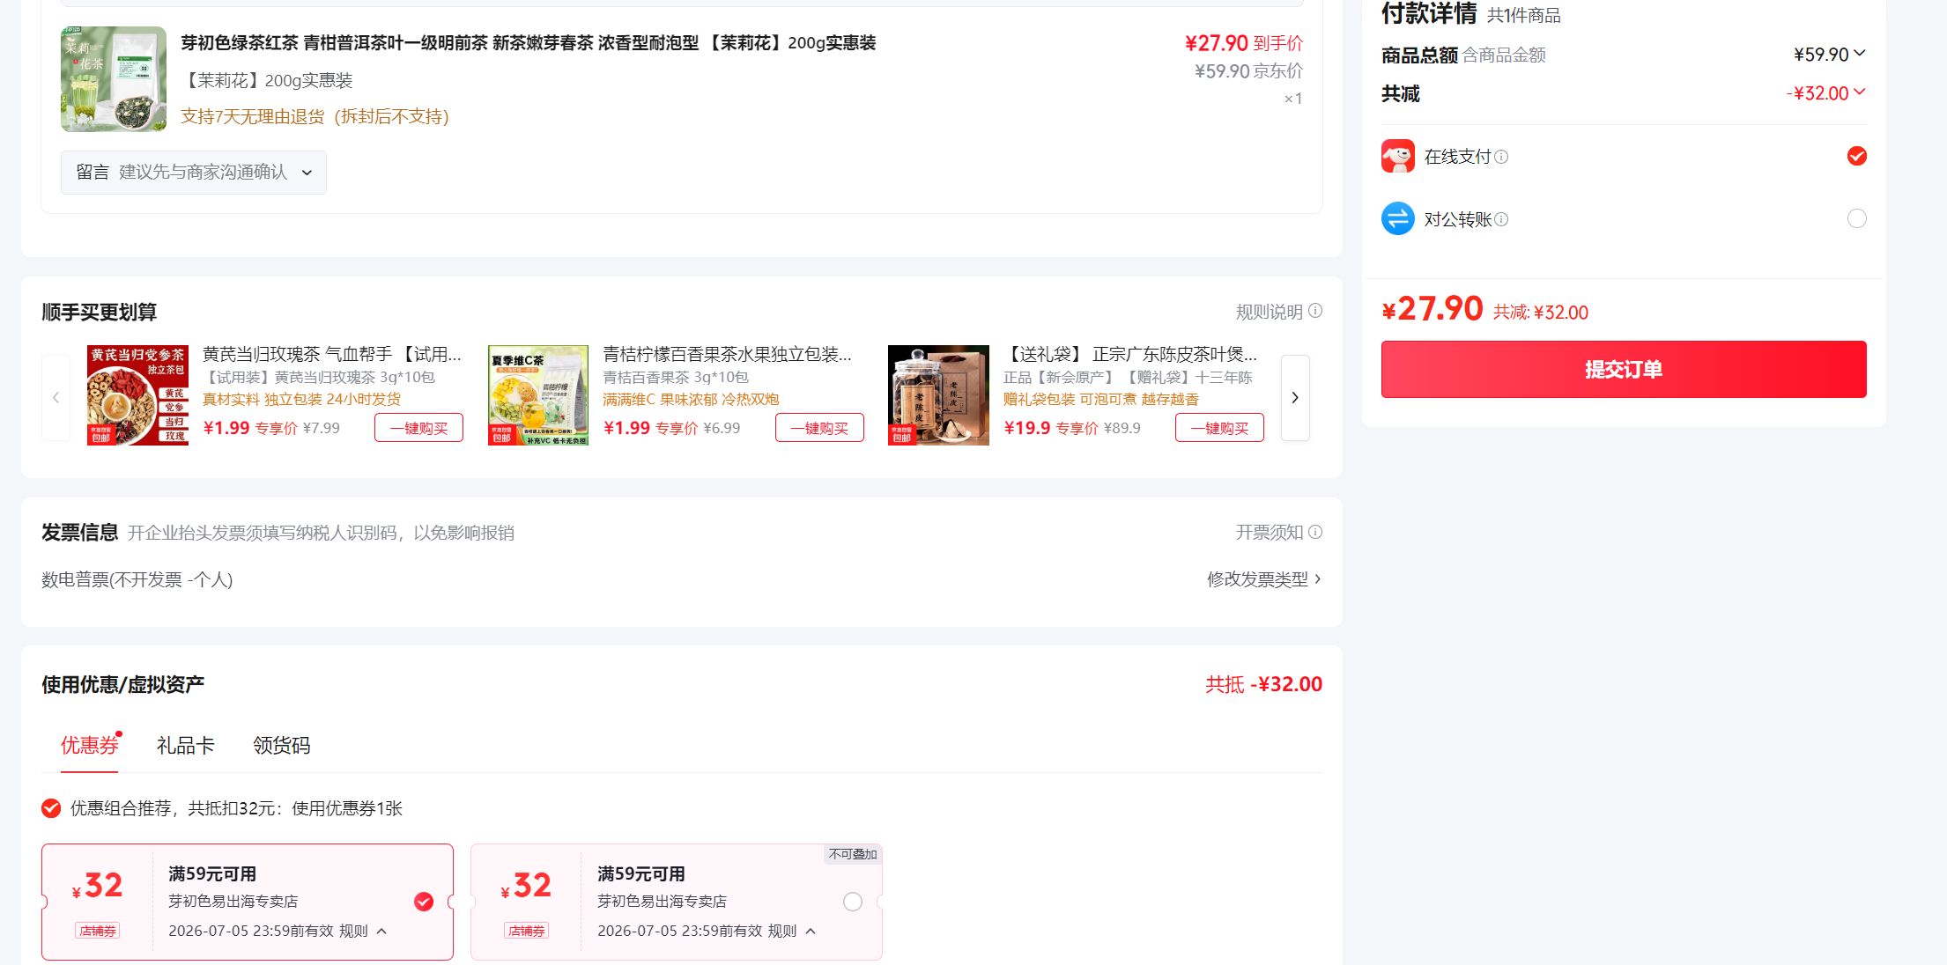The height and width of the screenshot is (965, 1947).
Task: Switch to the 礼品卡 tab
Action: click(186, 746)
